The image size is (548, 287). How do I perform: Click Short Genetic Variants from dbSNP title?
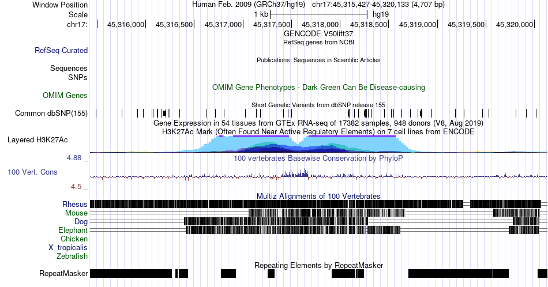318,105
